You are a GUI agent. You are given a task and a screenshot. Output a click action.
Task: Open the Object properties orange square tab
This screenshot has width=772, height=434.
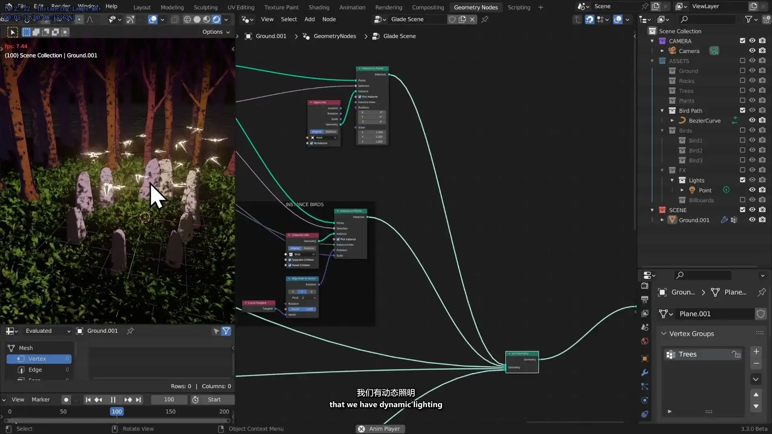[x=645, y=358]
